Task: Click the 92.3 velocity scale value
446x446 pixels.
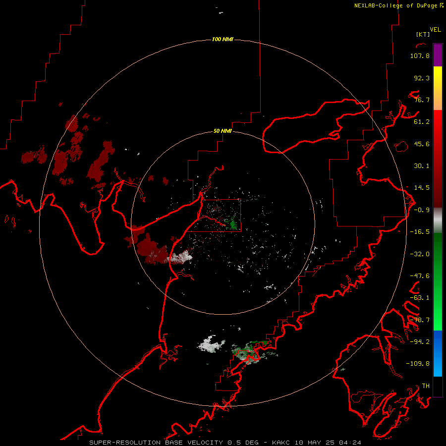Action: pyautogui.click(x=422, y=78)
